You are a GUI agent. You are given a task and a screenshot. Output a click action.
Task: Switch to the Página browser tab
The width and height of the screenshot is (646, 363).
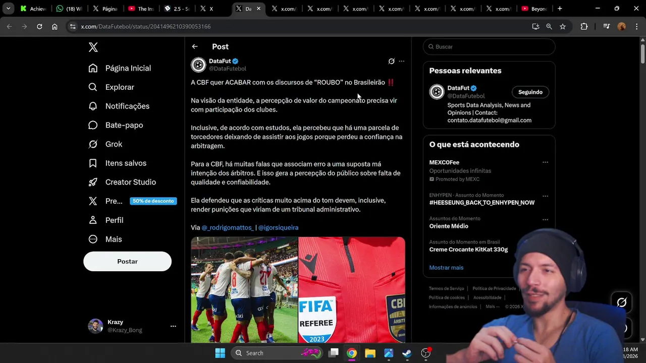click(x=105, y=9)
